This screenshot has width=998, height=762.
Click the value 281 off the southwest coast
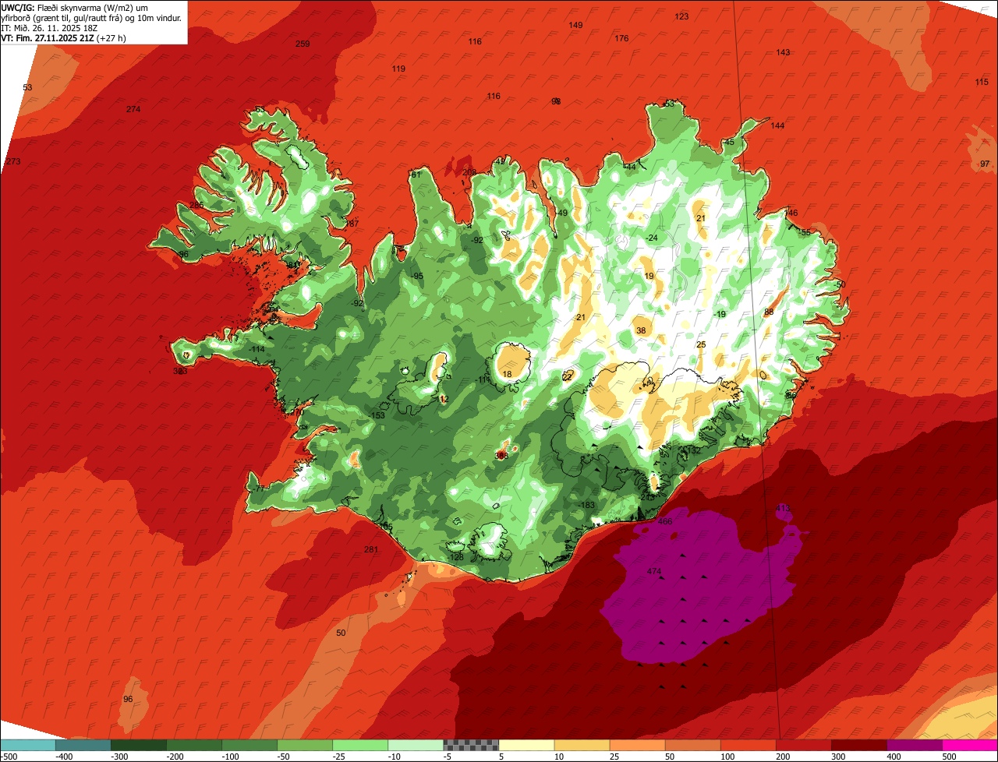pyautogui.click(x=371, y=550)
